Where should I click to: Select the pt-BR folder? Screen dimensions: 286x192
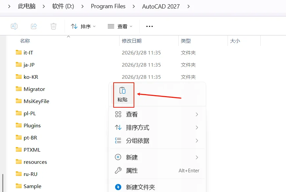click(30, 138)
